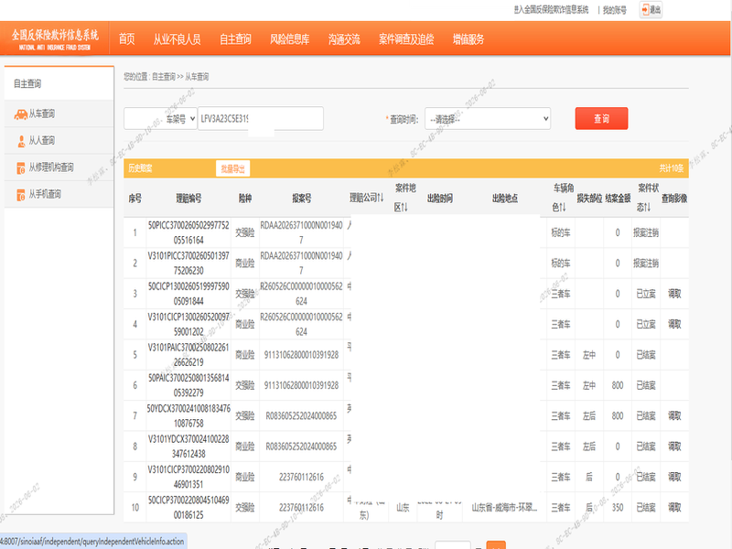Screen dimensions: 732x549
Task: Click 调取 in row 3
Action: point(674,294)
